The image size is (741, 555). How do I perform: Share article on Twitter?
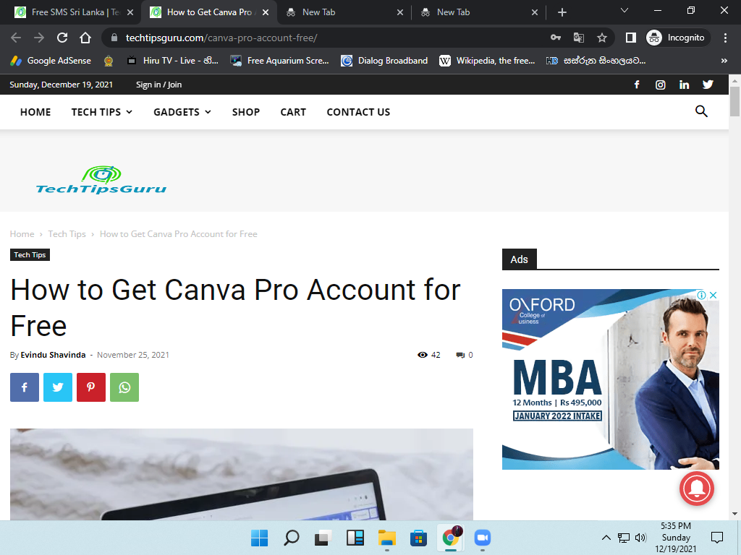point(58,387)
